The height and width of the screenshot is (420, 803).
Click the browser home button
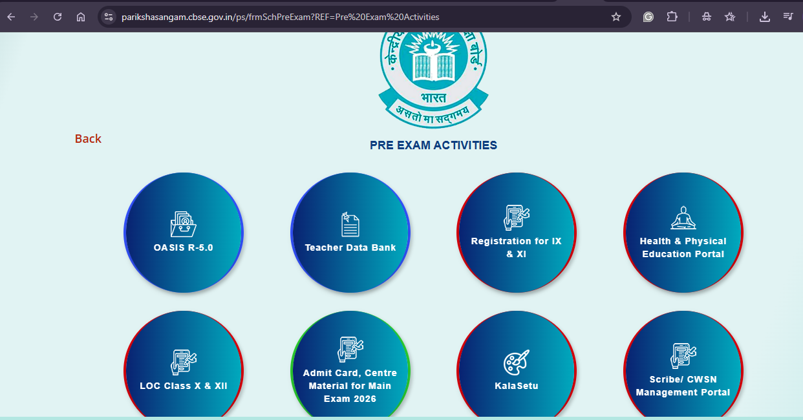[81, 17]
